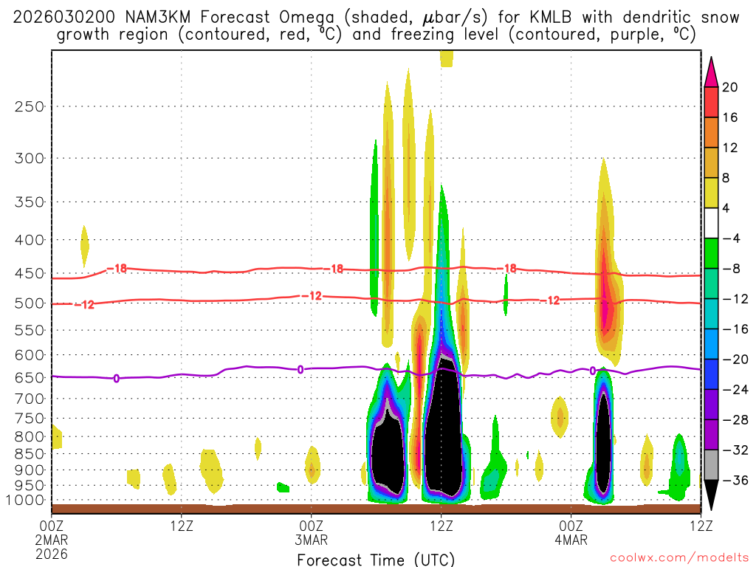Click the brown ground band below 1000
Viewport: 756px width, 567px height.
pos(376,509)
